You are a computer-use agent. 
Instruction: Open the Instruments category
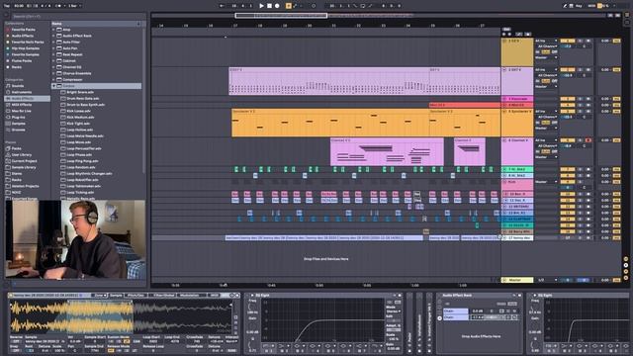point(22,92)
